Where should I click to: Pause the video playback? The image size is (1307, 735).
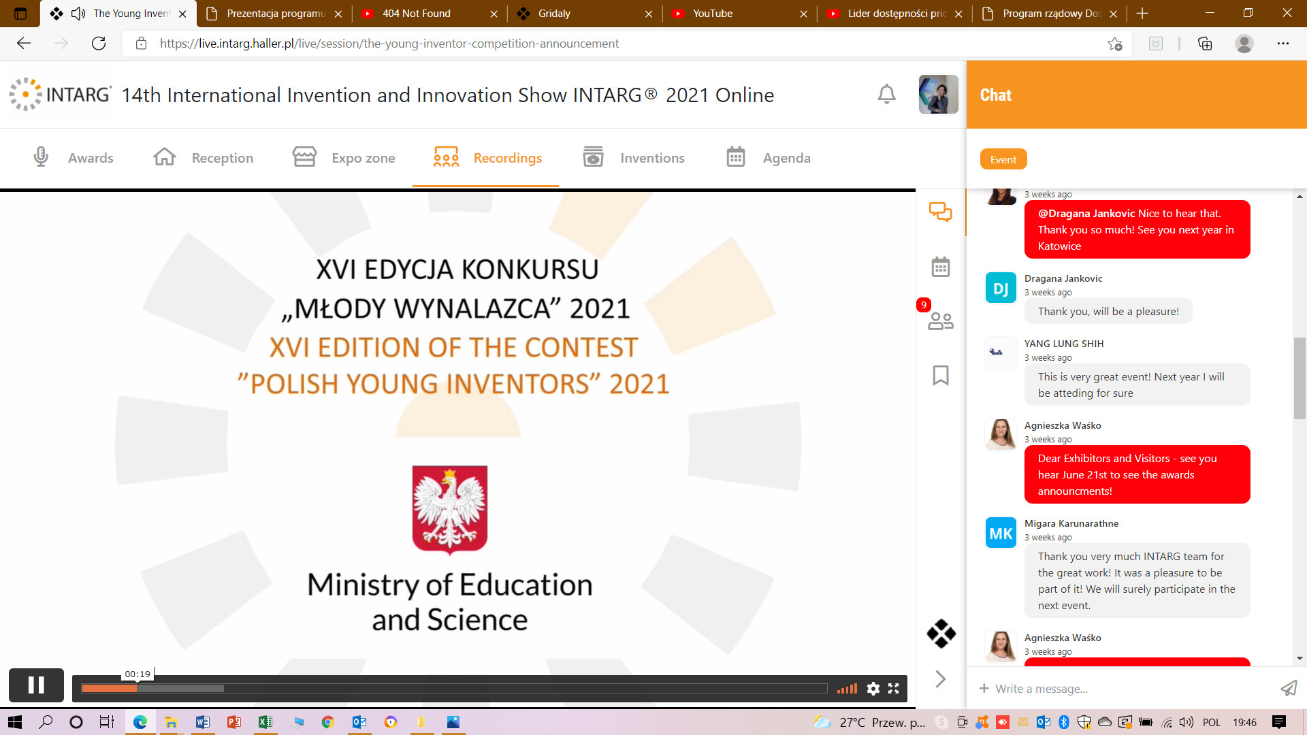(x=36, y=685)
